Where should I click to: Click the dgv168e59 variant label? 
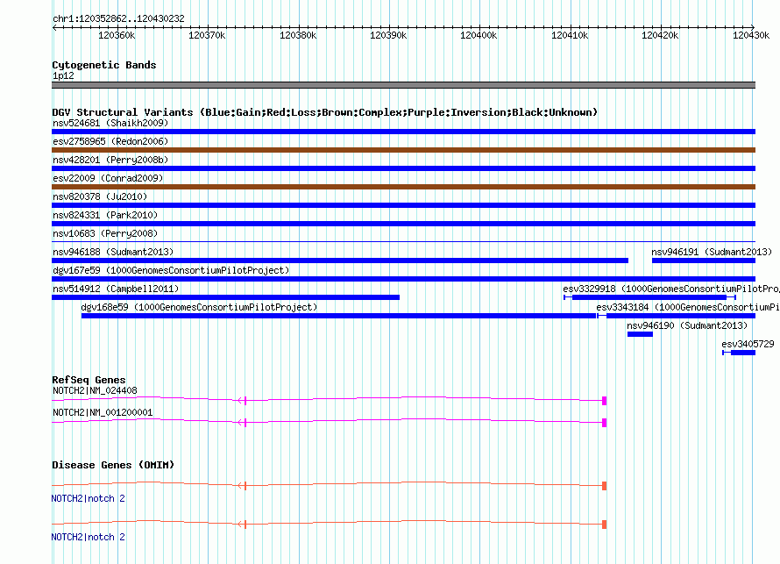pyautogui.click(x=199, y=307)
